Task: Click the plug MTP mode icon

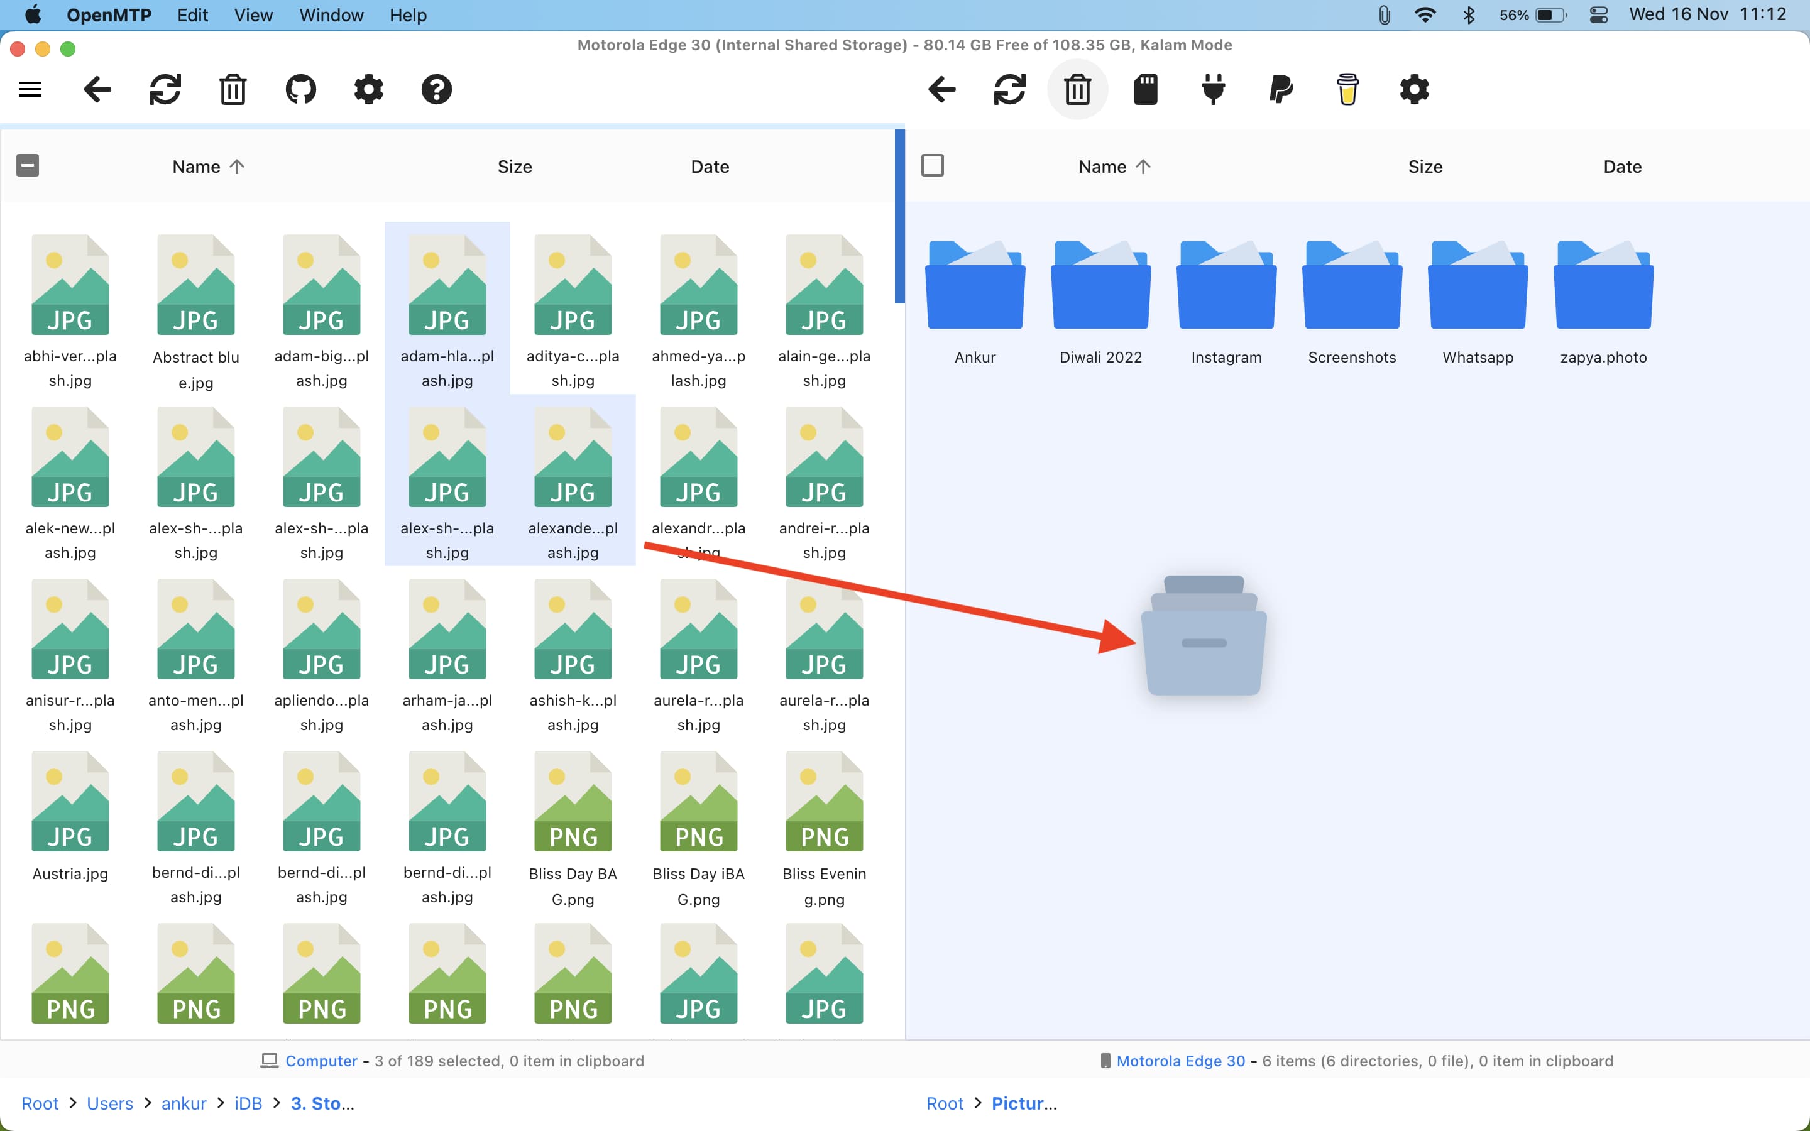Action: pos(1212,90)
